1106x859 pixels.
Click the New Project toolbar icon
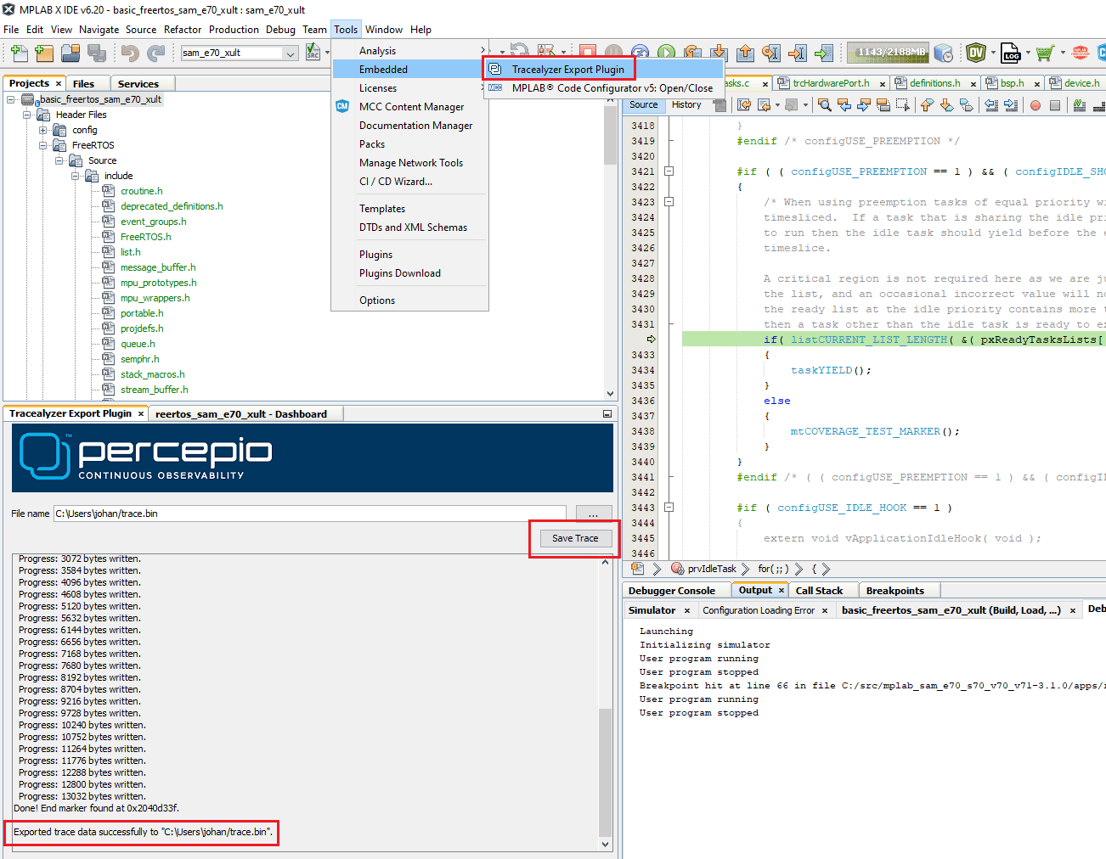point(45,53)
